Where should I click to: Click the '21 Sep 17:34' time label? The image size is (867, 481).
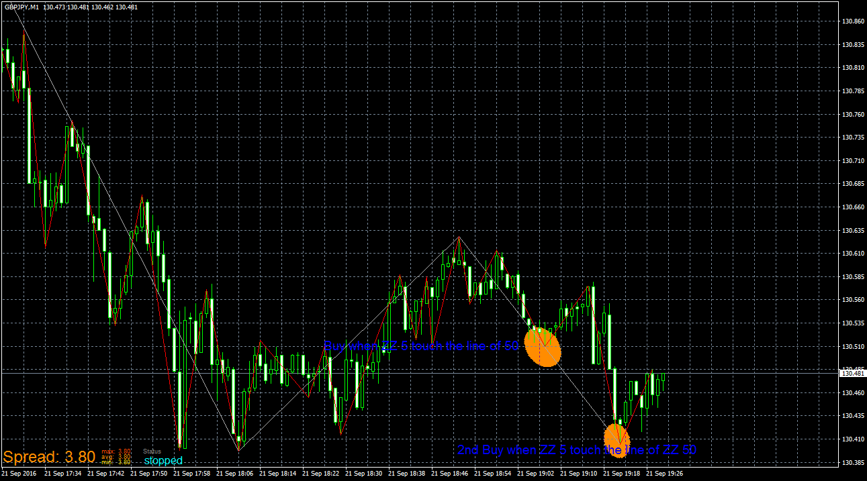62,474
